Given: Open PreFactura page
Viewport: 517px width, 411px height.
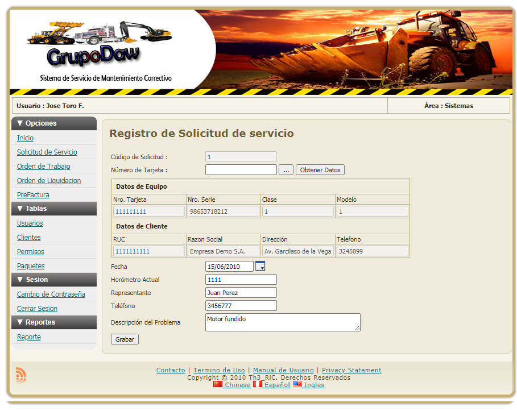Looking at the screenshot, I should 33,195.
